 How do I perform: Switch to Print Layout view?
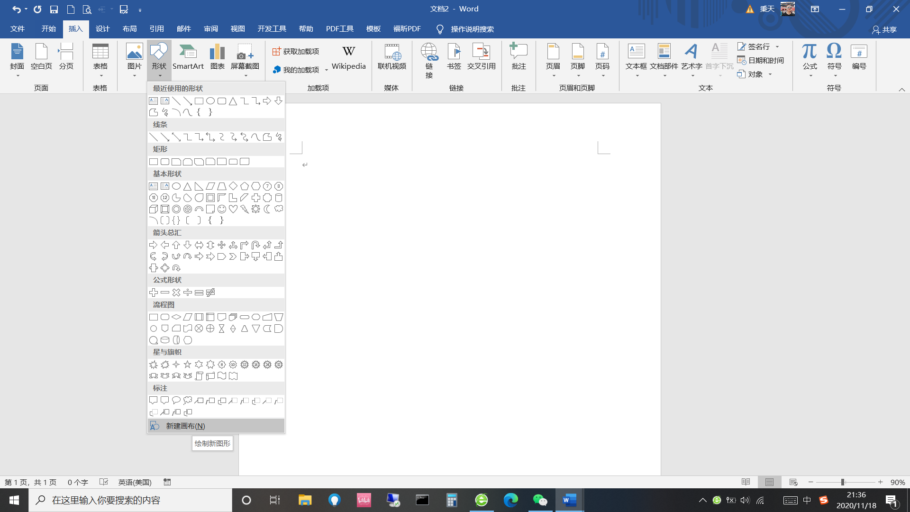(x=769, y=482)
